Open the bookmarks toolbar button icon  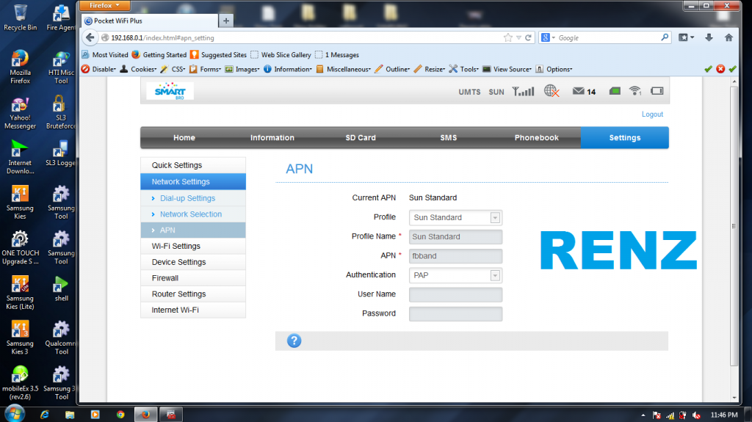click(687, 37)
